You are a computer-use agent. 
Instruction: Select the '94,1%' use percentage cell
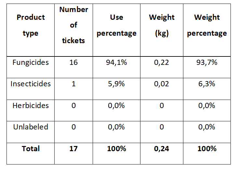click(x=116, y=62)
